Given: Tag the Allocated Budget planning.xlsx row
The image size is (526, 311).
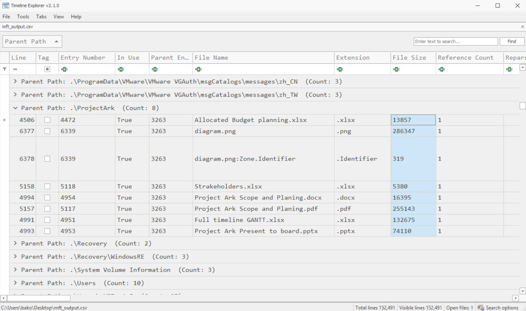Looking at the screenshot, I should (47, 120).
